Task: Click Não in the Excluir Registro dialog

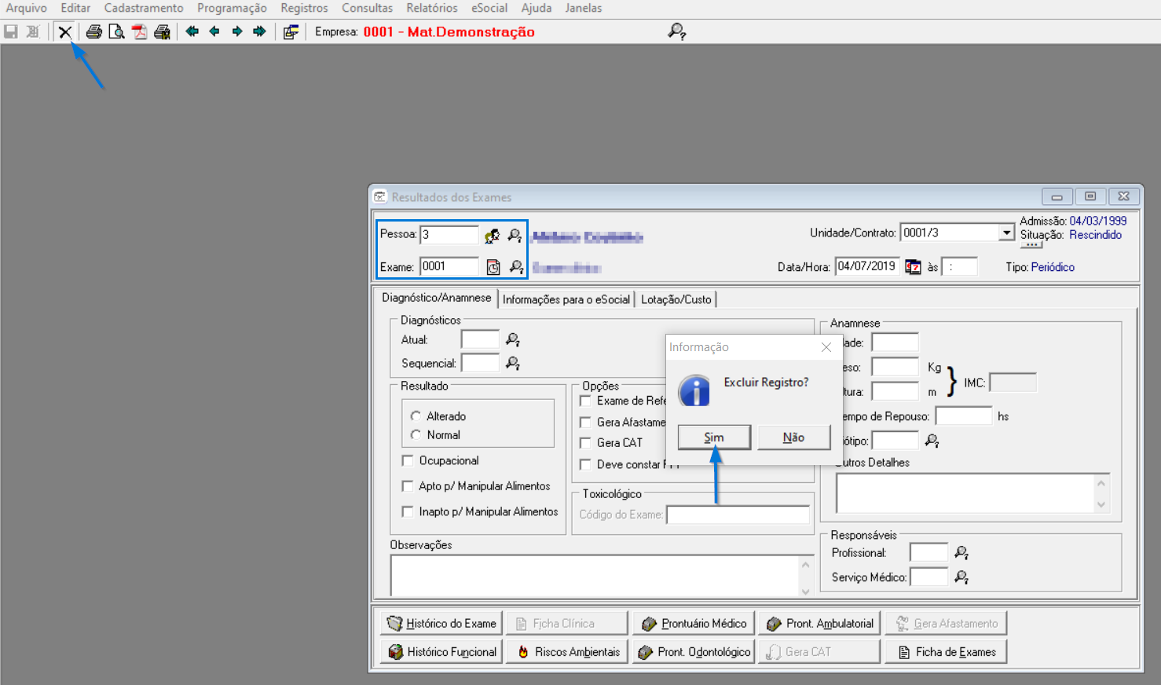Action: coord(793,438)
